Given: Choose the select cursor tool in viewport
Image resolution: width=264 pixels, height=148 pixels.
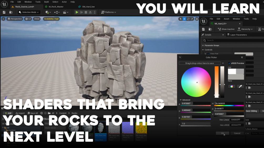Looking at the screenshot, I should (180, 19).
